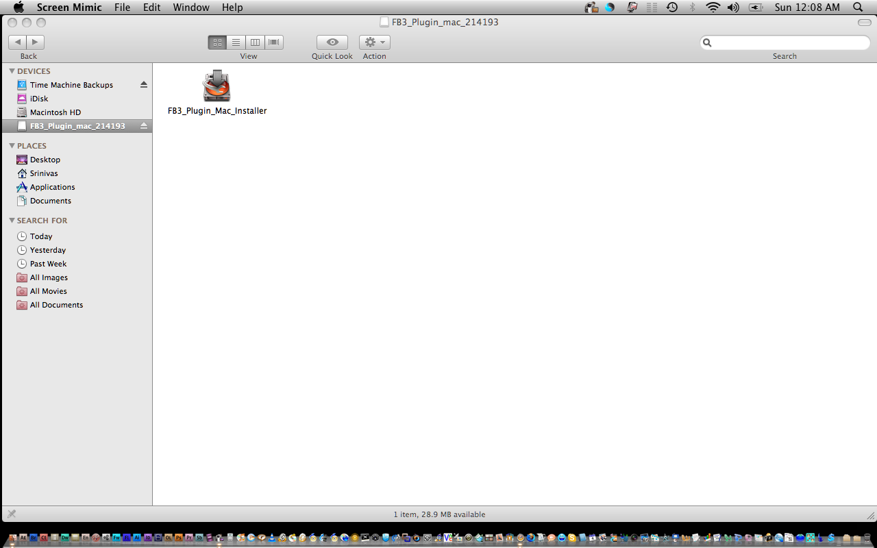Image resolution: width=877 pixels, height=548 pixels.
Task: Focus the Finder search field
Action: tap(785, 42)
